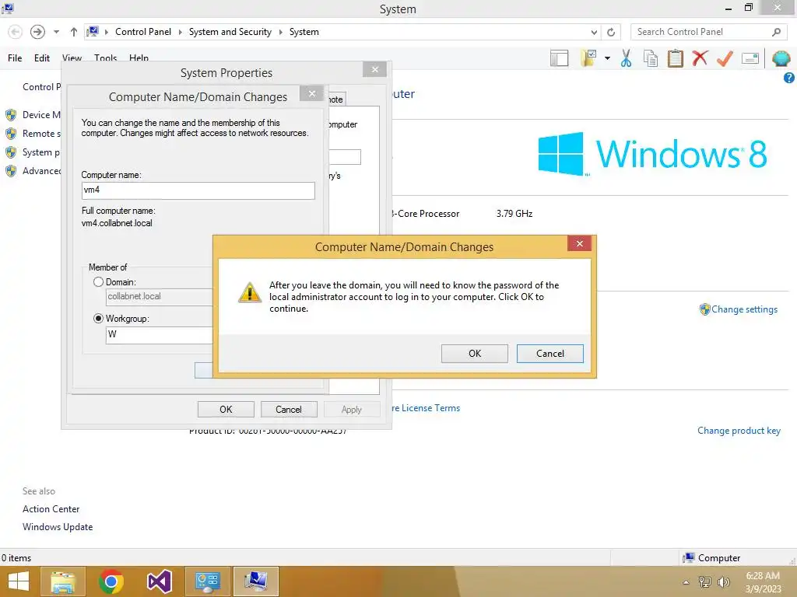Toggle the preview pane layout icon
Viewport: 797px width, 597px height.
coord(559,58)
